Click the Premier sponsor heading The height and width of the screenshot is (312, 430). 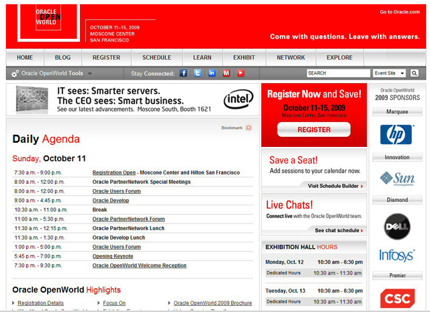(397, 275)
